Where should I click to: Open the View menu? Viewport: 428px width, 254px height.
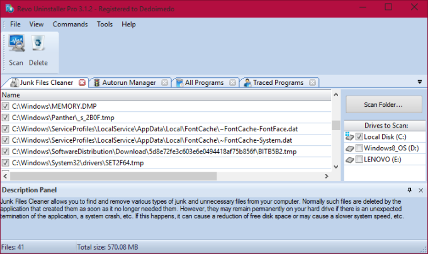(37, 25)
